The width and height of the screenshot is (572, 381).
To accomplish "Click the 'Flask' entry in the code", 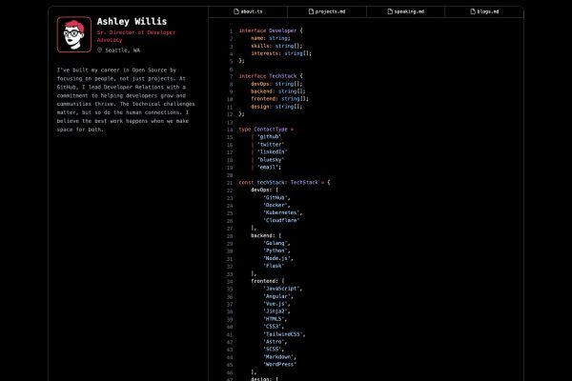I will click(x=274, y=266).
